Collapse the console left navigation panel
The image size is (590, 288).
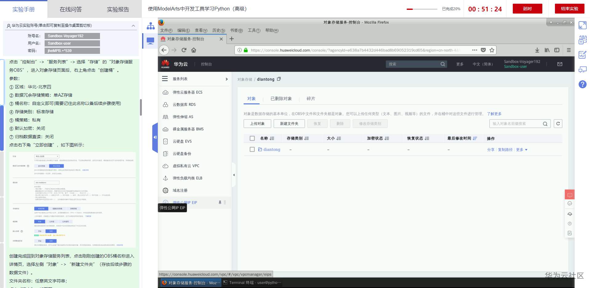pos(234,175)
